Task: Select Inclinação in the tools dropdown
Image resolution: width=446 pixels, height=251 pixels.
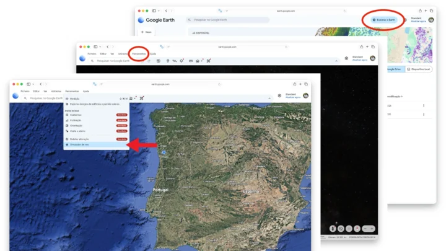Action: tap(96, 120)
